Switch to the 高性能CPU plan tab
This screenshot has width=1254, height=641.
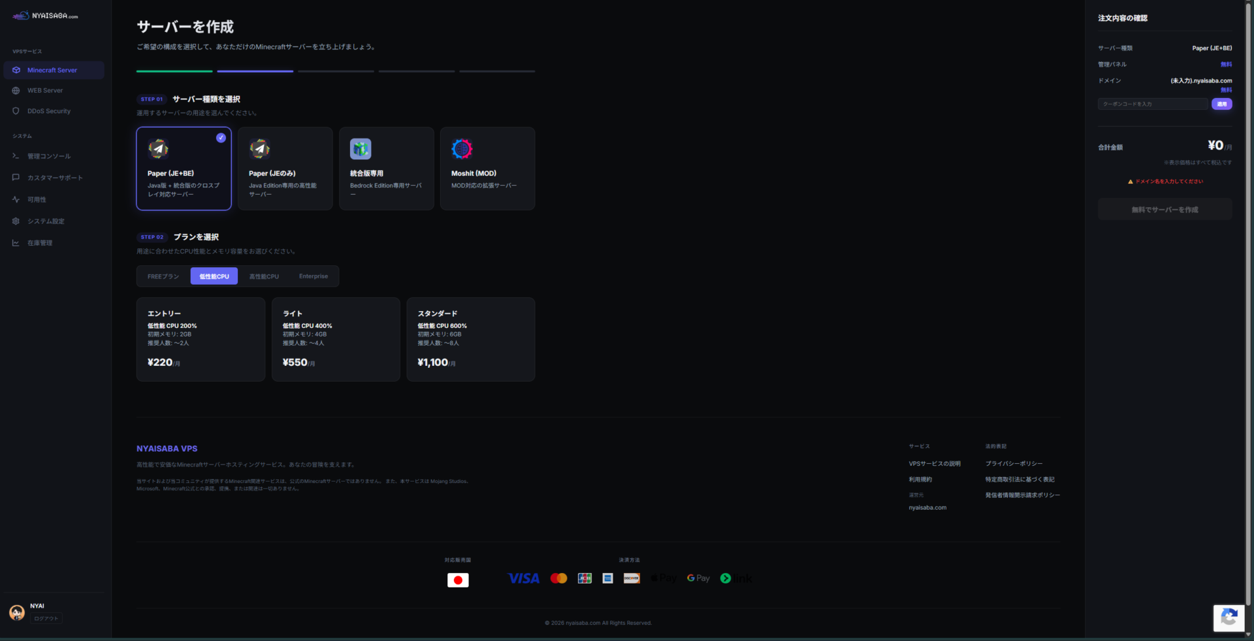[264, 276]
